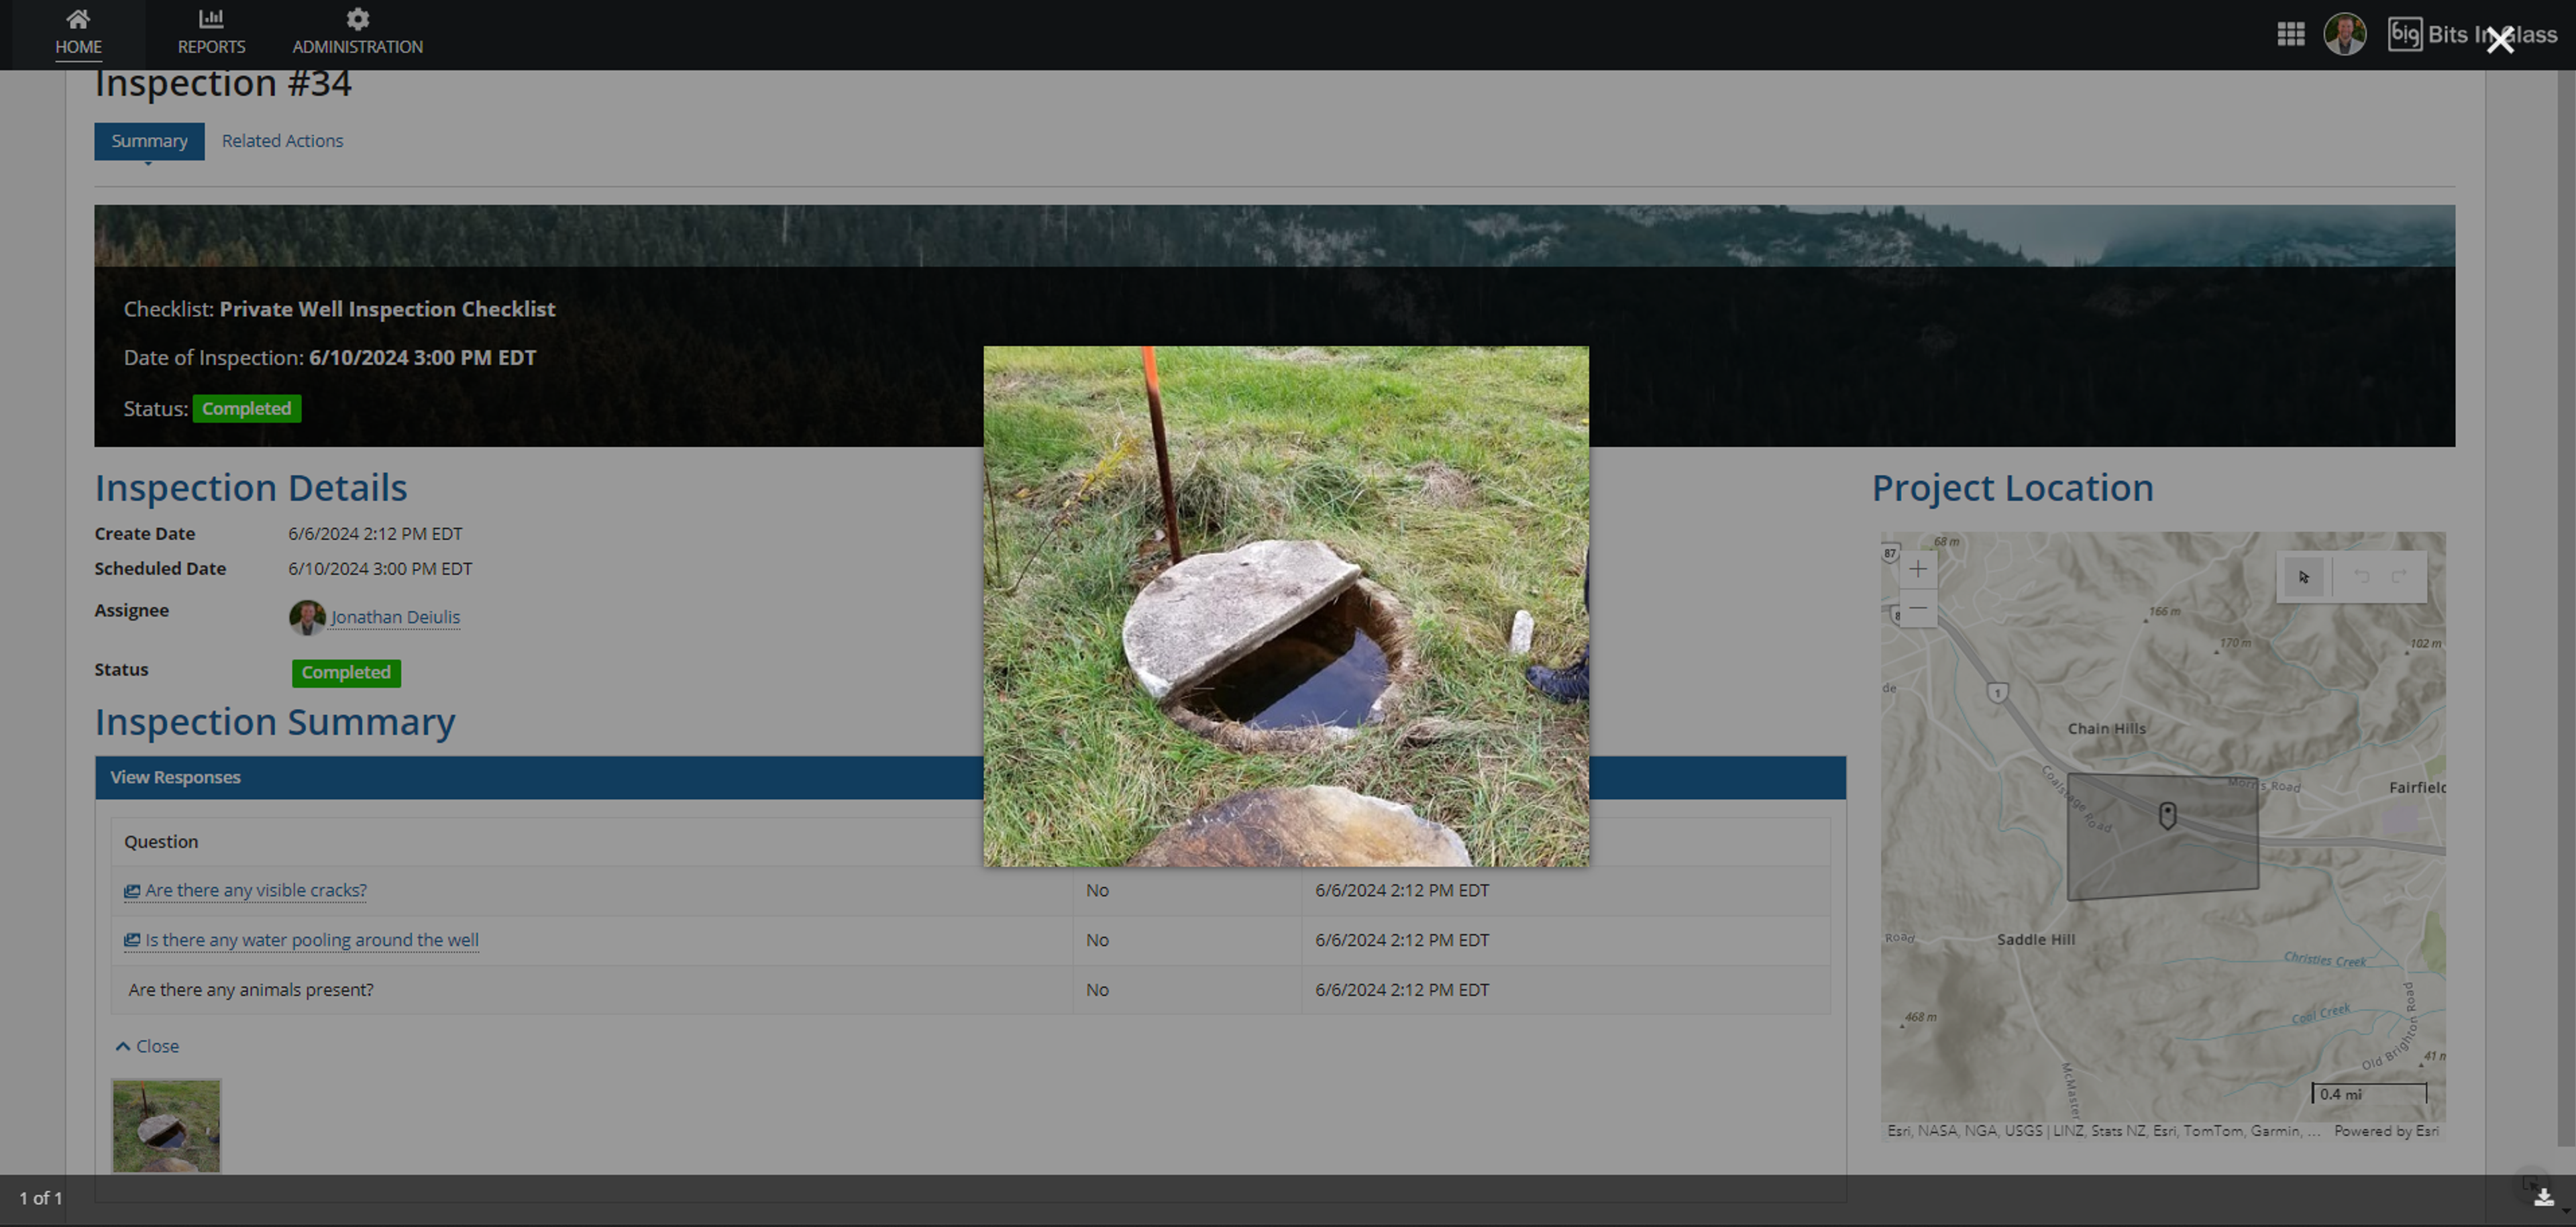Click the Chain Hills map label

[2106, 729]
